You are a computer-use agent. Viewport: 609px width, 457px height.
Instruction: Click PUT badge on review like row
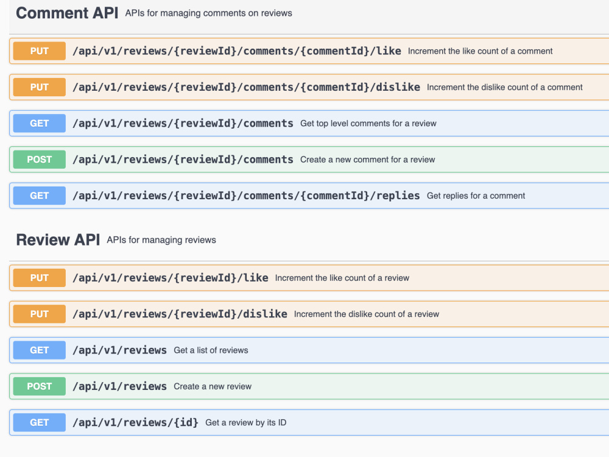tap(39, 278)
